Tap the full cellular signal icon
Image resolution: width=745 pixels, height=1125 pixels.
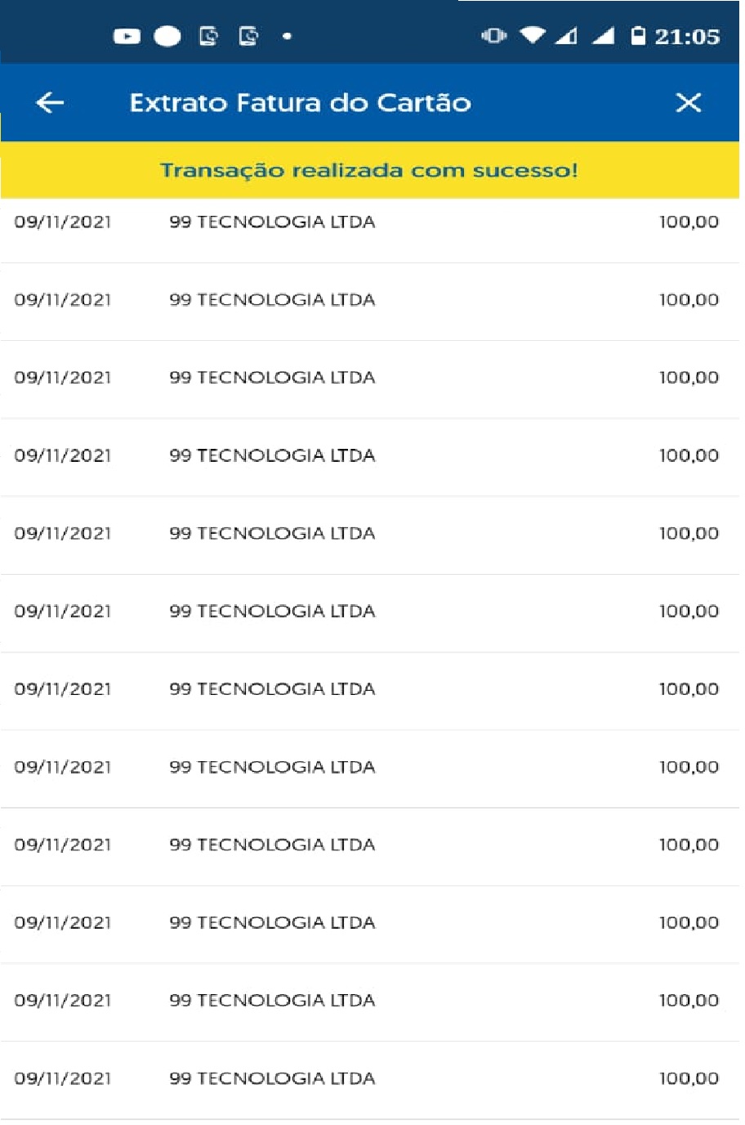(603, 36)
